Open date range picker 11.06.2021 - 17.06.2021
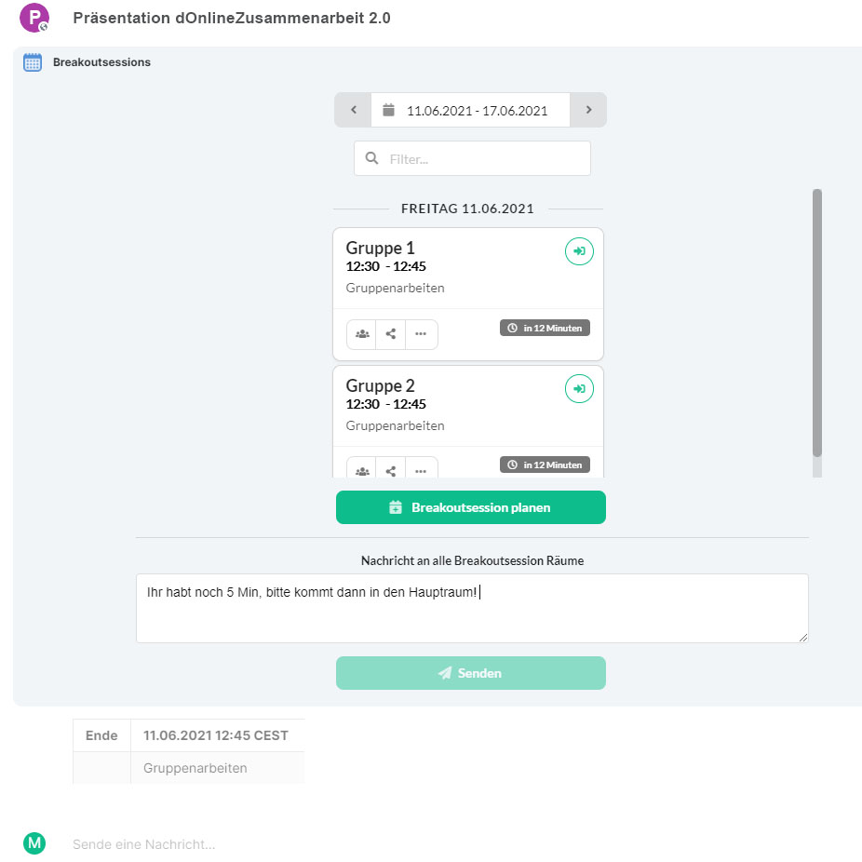 (x=471, y=110)
